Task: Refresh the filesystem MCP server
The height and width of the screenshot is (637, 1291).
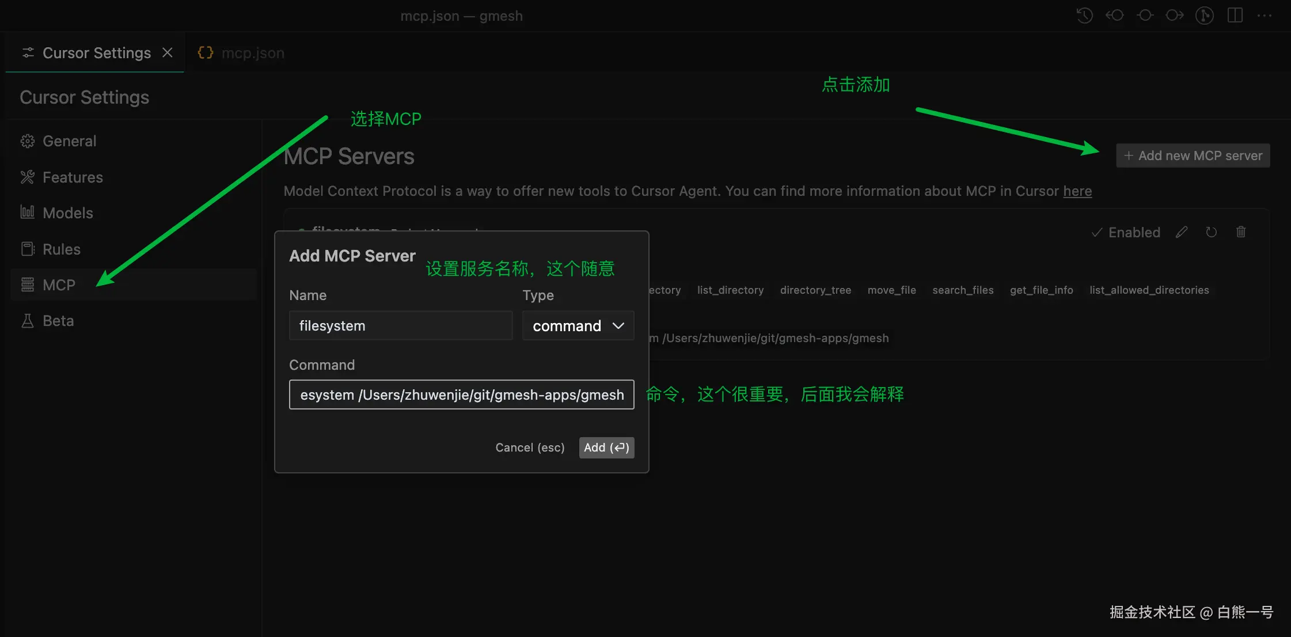Action: click(x=1212, y=232)
